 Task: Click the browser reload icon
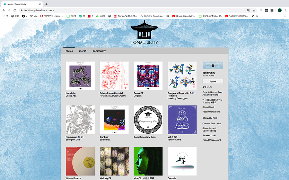tap(15, 10)
